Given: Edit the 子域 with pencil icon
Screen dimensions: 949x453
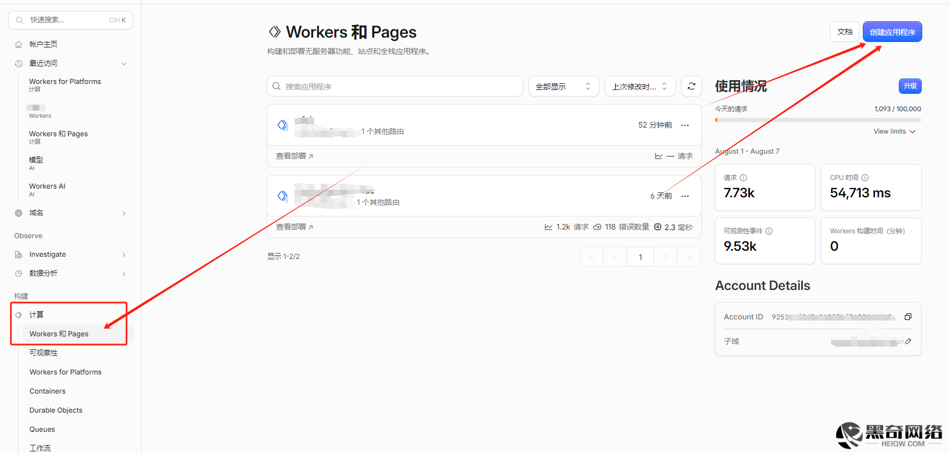Looking at the screenshot, I should coord(908,341).
